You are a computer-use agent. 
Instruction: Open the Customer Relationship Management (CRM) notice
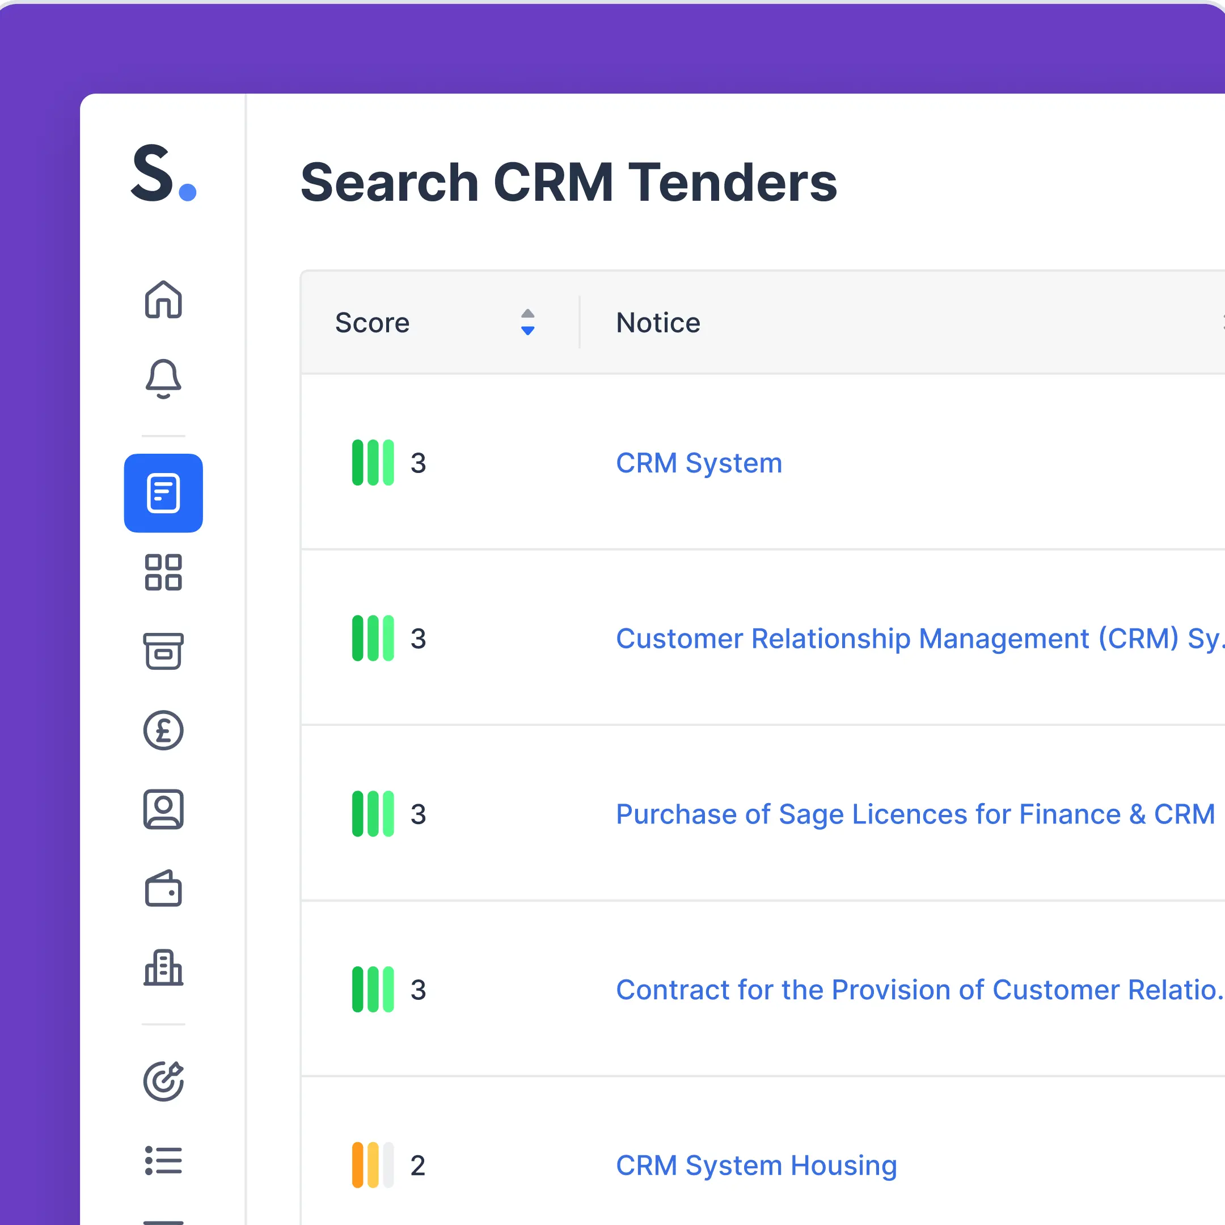click(920, 639)
